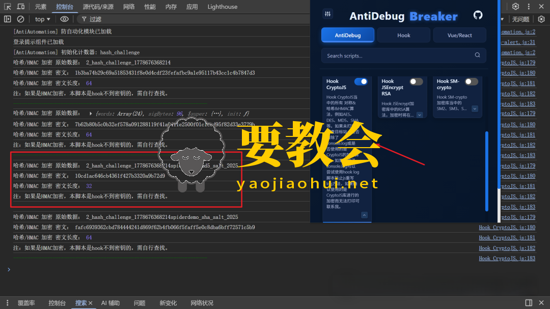Open the -alert.js:31 source link

[518, 42]
